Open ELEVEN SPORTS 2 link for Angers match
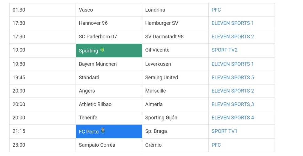 coord(233,90)
